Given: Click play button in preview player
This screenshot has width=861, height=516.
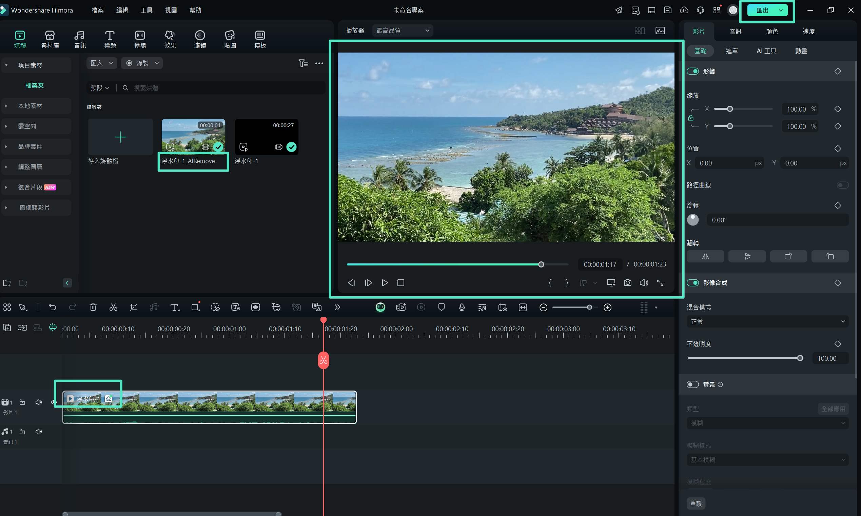Looking at the screenshot, I should click(385, 282).
